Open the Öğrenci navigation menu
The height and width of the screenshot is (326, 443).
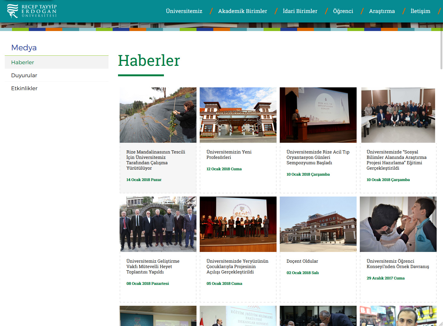343,11
